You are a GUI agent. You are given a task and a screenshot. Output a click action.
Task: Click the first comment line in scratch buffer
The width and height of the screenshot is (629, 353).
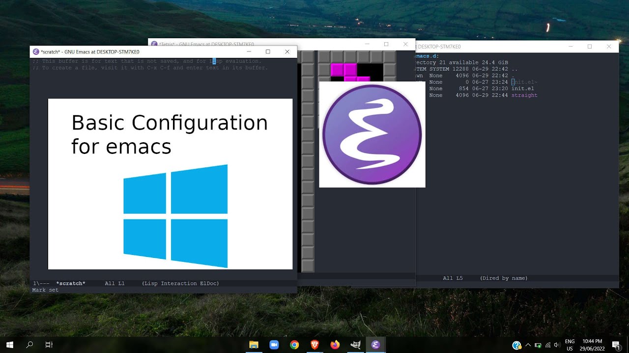pos(147,61)
